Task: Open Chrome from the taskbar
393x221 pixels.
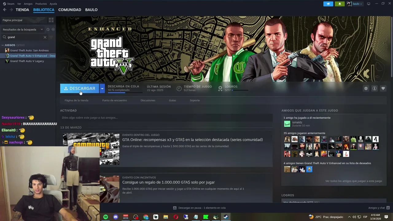Action: click(x=146, y=217)
